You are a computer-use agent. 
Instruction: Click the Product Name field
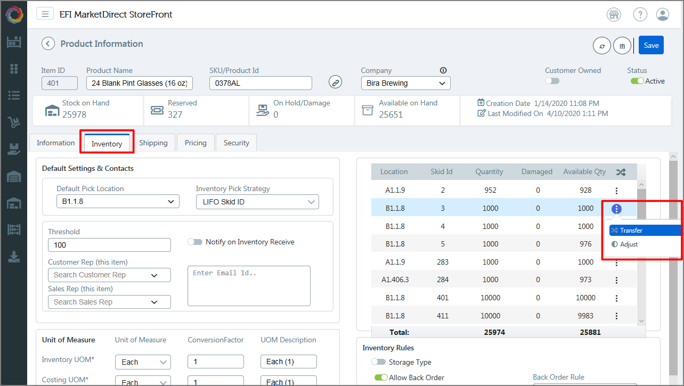139,83
